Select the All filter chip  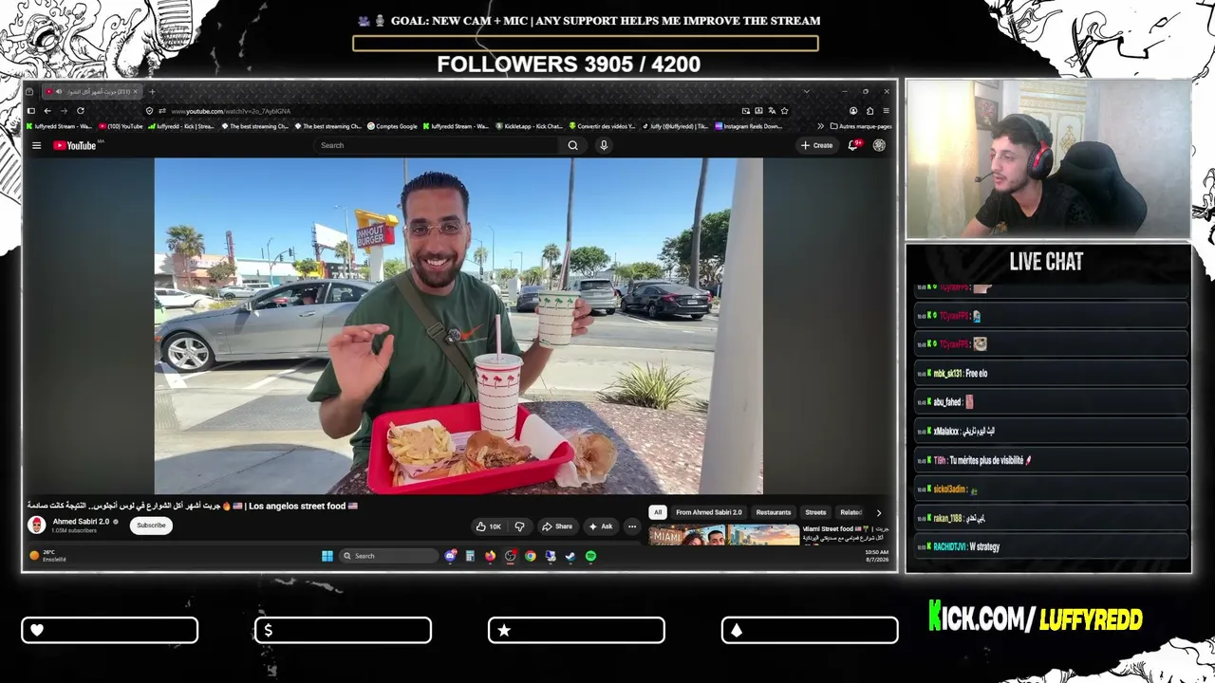(x=657, y=512)
